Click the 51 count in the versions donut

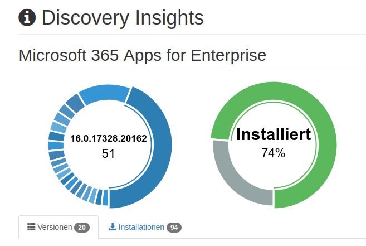click(x=108, y=153)
